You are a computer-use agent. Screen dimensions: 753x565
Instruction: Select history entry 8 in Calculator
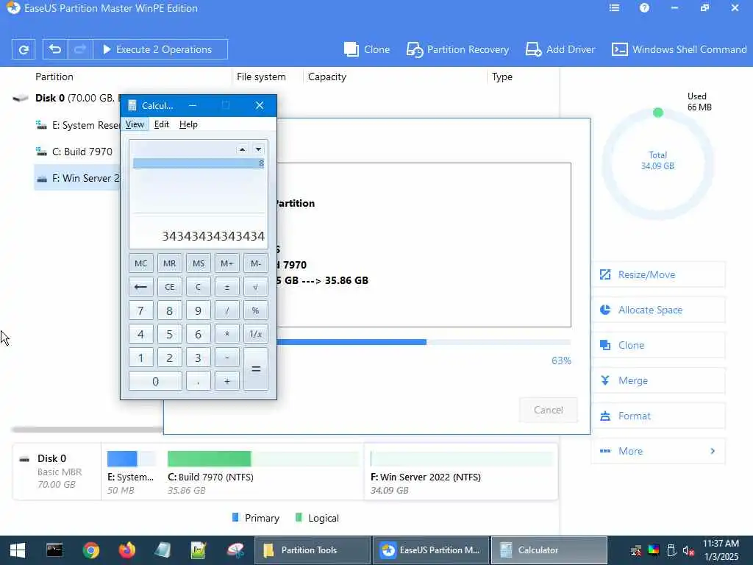pyautogui.click(x=199, y=163)
